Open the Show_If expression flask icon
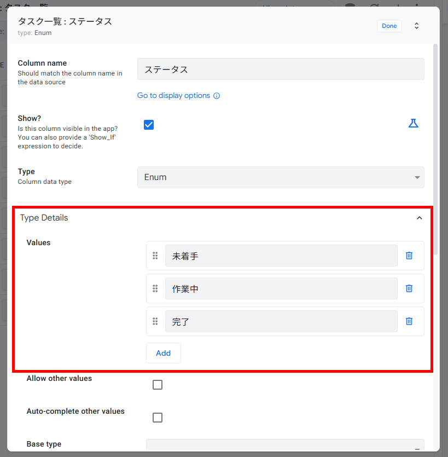This screenshot has height=457, width=448. pos(413,123)
